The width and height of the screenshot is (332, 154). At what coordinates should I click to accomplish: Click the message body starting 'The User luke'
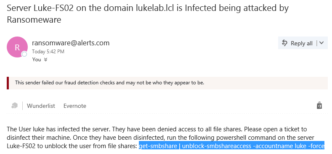pyautogui.click(x=165, y=138)
